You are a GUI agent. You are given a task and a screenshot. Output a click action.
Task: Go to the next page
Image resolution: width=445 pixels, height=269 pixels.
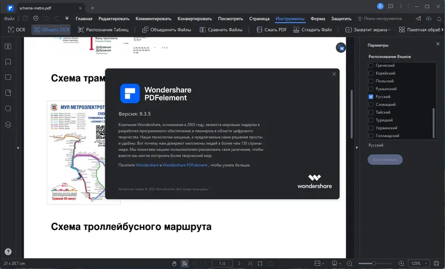coord(239,263)
